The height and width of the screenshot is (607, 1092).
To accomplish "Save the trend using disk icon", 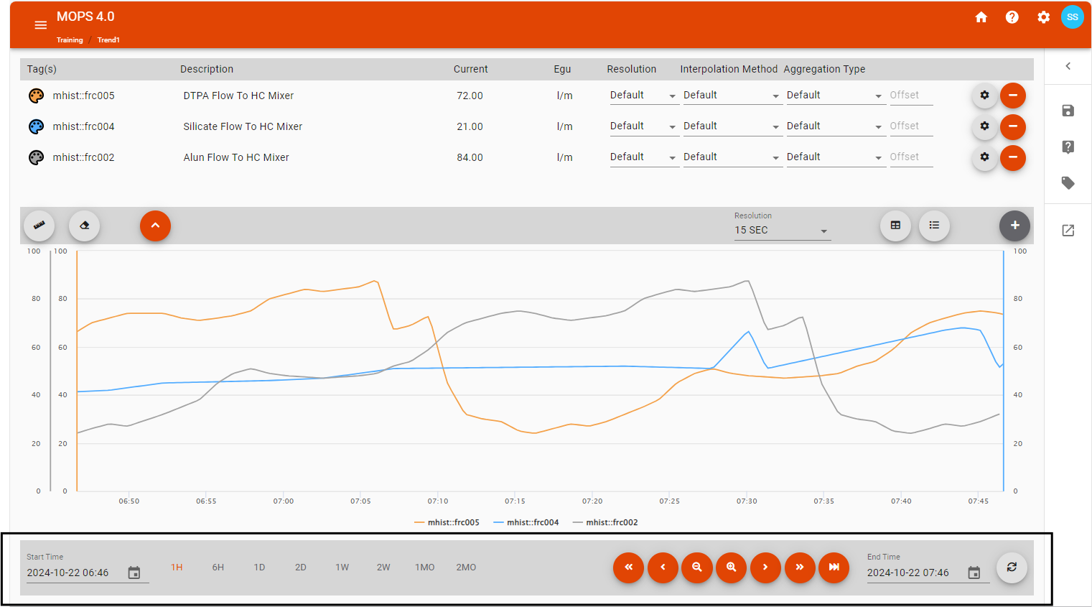I will [1068, 111].
